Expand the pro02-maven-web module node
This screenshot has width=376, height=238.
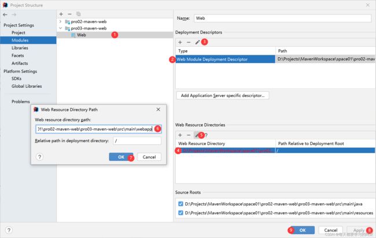[x=60, y=21]
